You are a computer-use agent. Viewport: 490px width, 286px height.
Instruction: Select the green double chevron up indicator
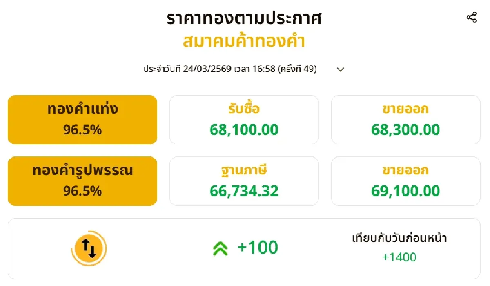[x=221, y=247]
